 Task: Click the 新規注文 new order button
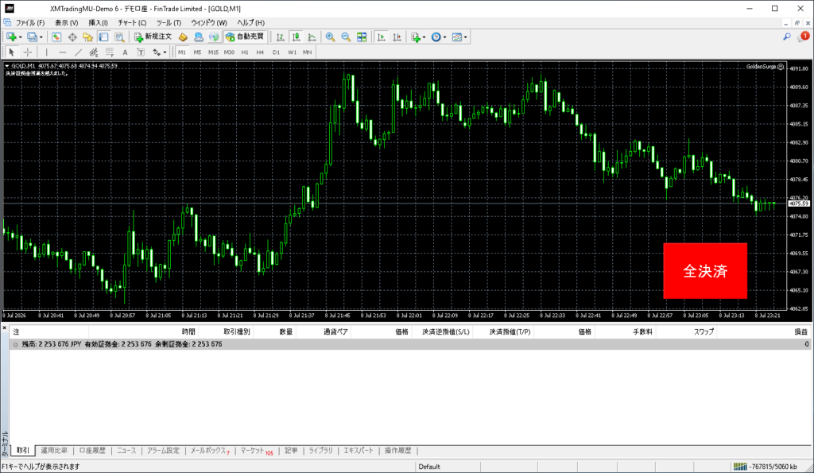coord(153,37)
